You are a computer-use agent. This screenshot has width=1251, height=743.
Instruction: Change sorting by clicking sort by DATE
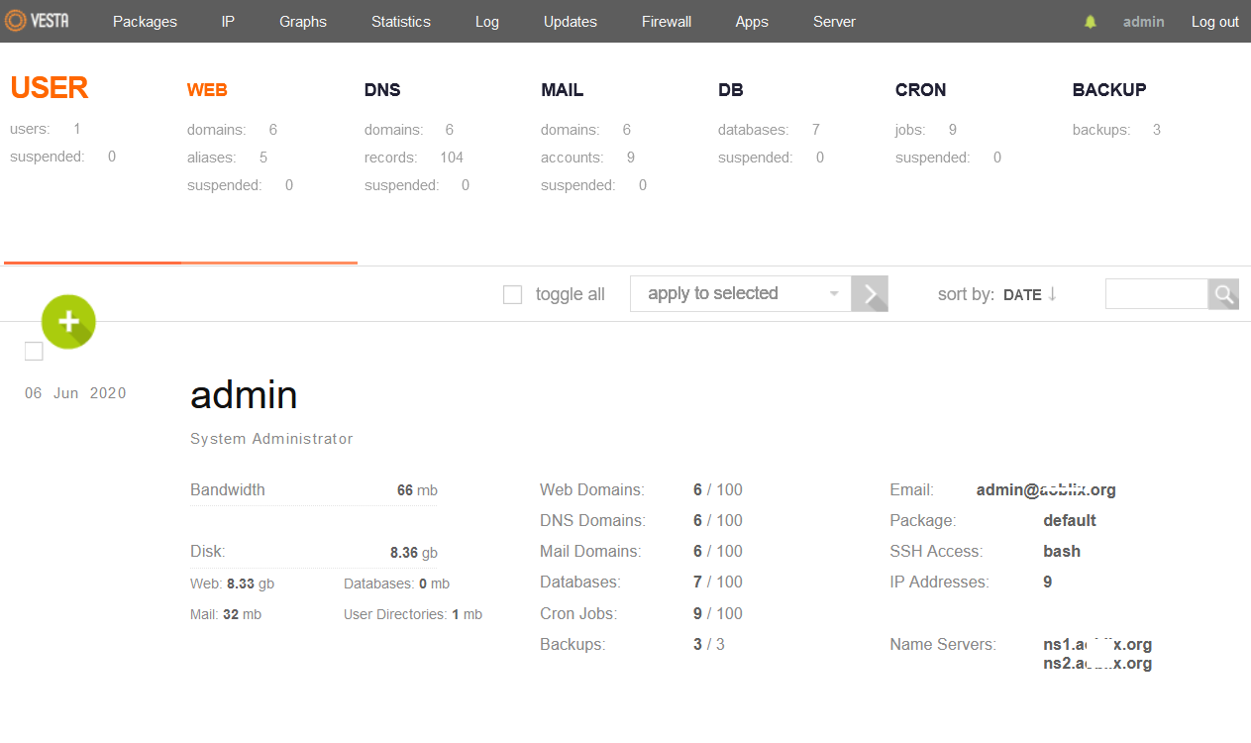click(x=1022, y=294)
